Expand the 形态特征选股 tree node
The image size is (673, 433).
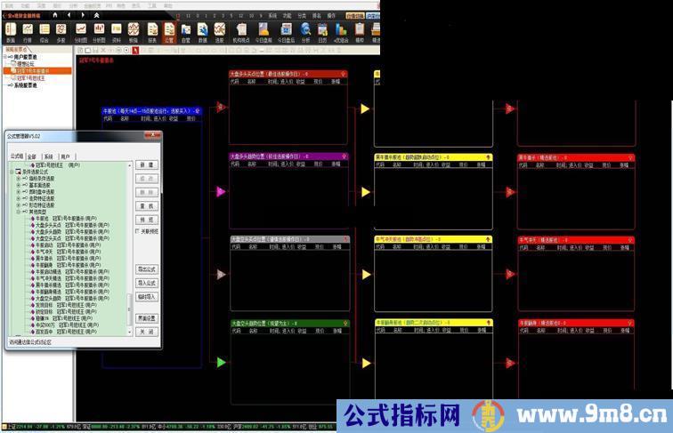(x=19, y=204)
